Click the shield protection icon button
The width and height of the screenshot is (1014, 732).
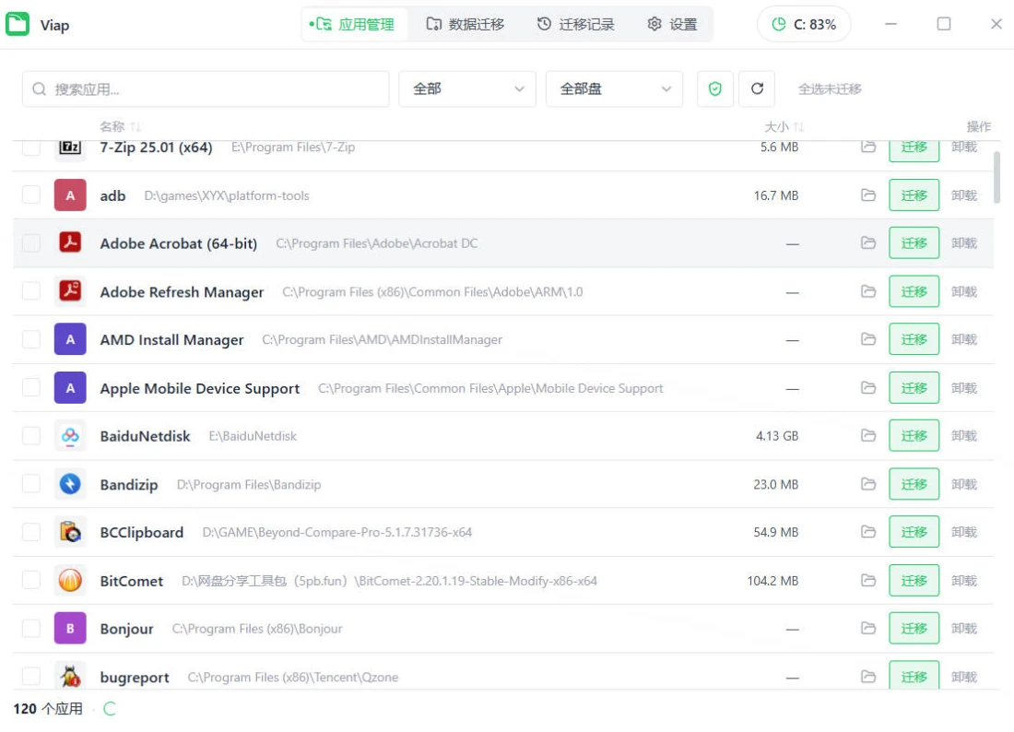[714, 89]
